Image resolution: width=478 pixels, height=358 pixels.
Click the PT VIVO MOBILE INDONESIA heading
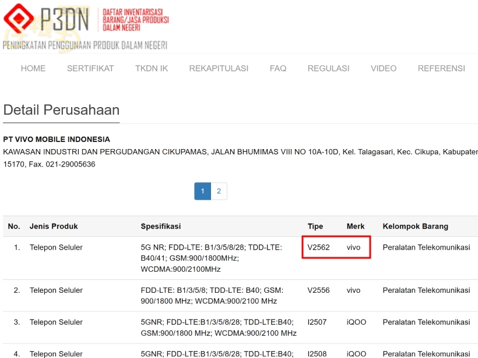[57, 139]
